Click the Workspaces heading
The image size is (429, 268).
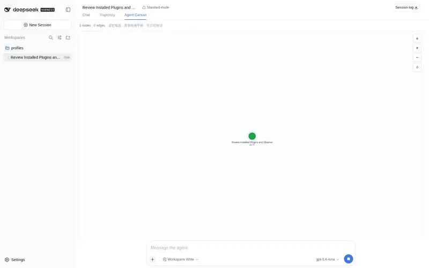[14, 38]
